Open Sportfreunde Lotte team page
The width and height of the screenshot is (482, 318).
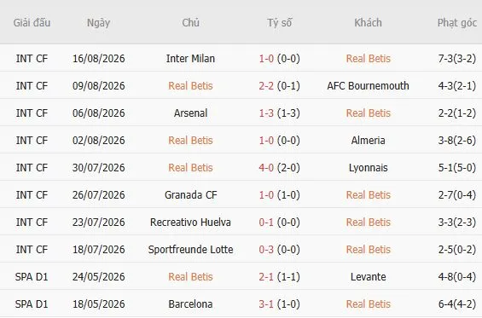tap(190, 250)
